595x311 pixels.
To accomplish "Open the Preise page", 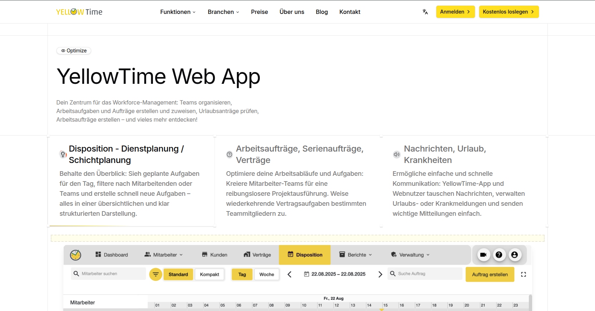I will pos(259,12).
